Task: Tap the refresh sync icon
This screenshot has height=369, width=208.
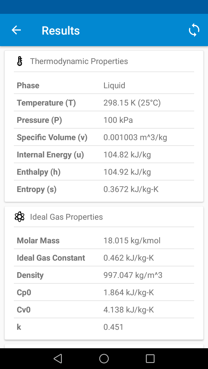Action: 194,30
